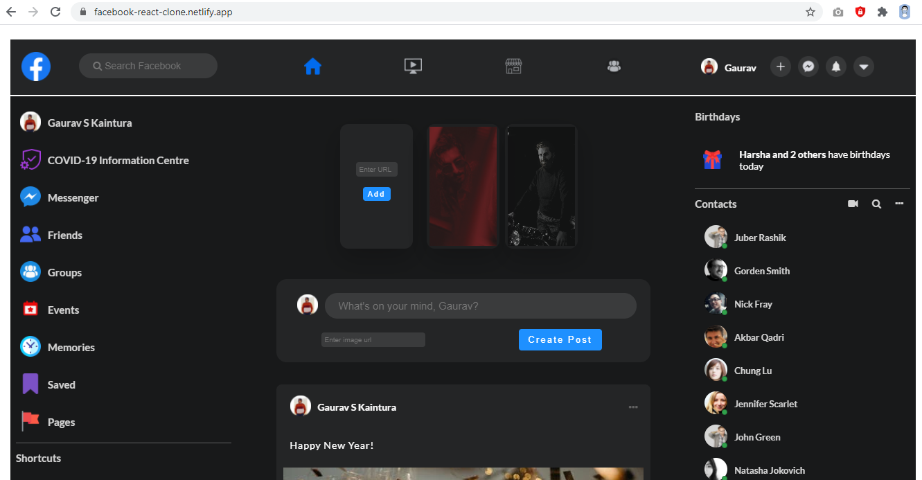The width and height of the screenshot is (922, 480).
Task: Open Memories in the sidebar
Action: coord(57,347)
